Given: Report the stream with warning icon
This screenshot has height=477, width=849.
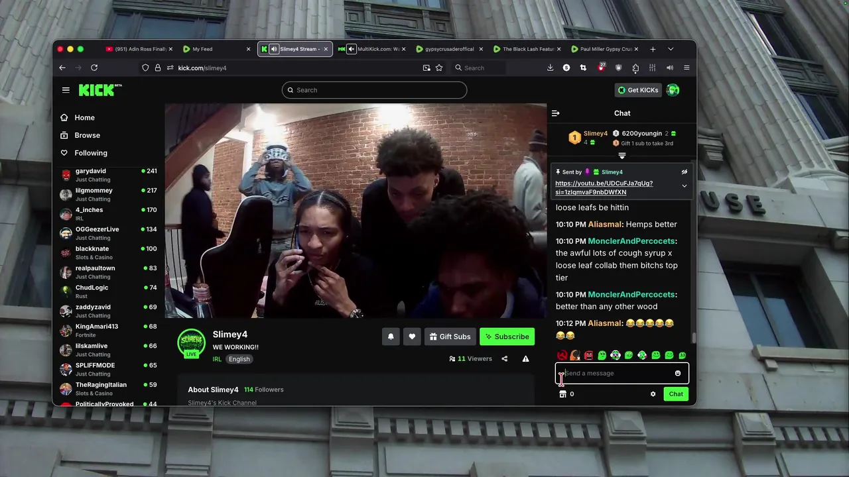Looking at the screenshot, I should [525, 359].
